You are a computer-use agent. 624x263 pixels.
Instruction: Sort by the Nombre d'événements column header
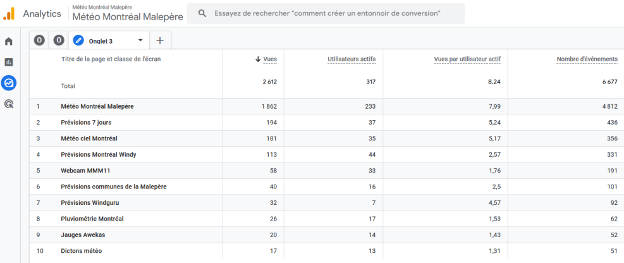(587, 59)
